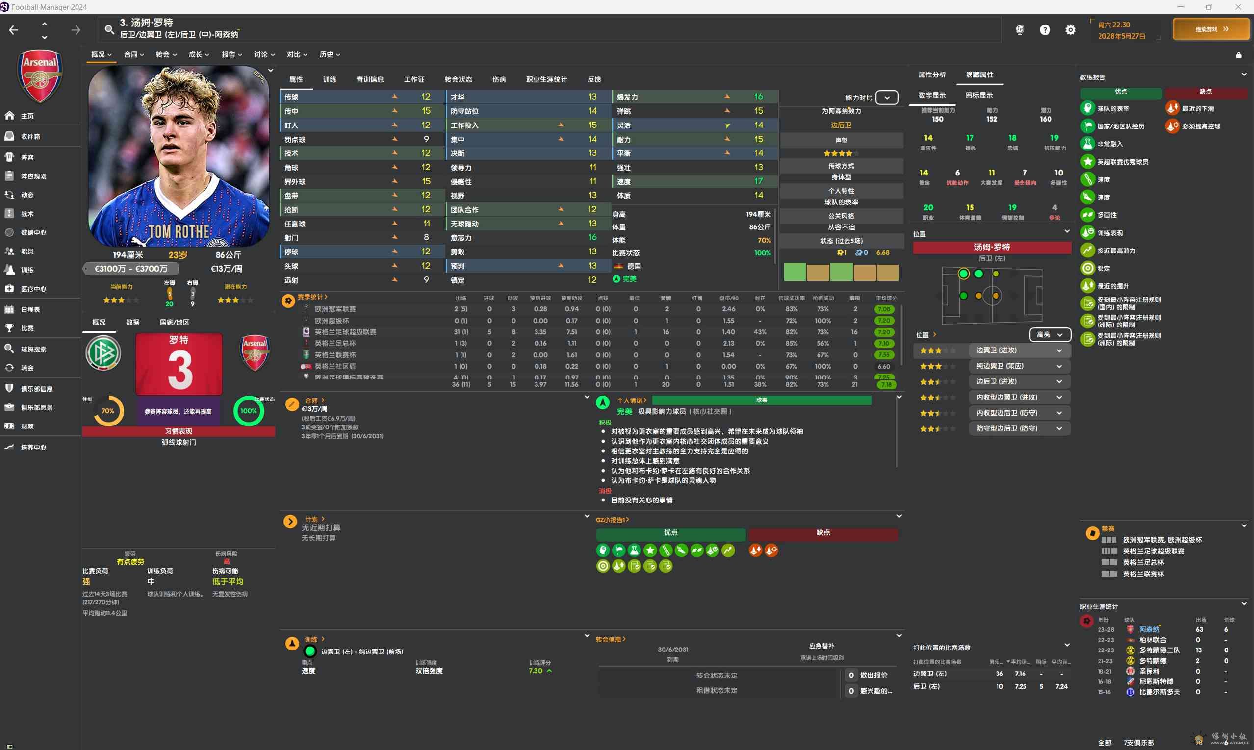
Task: Open the settings gear icon
Action: pyautogui.click(x=1071, y=30)
